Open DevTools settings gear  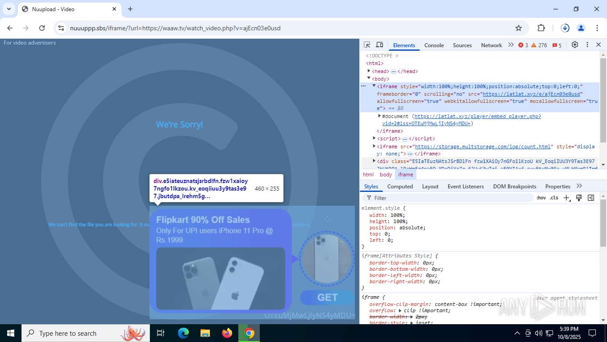pos(575,45)
